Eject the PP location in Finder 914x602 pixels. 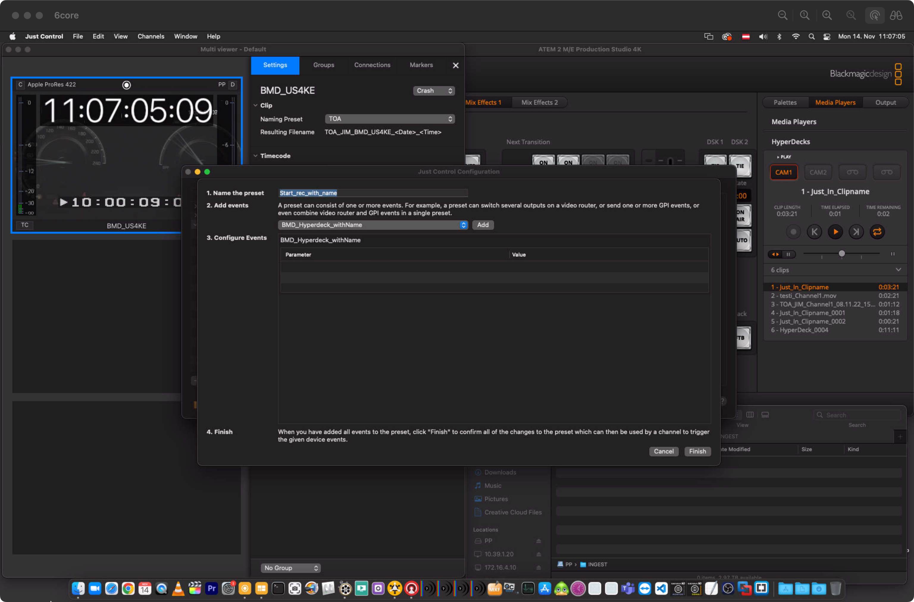(539, 541)
